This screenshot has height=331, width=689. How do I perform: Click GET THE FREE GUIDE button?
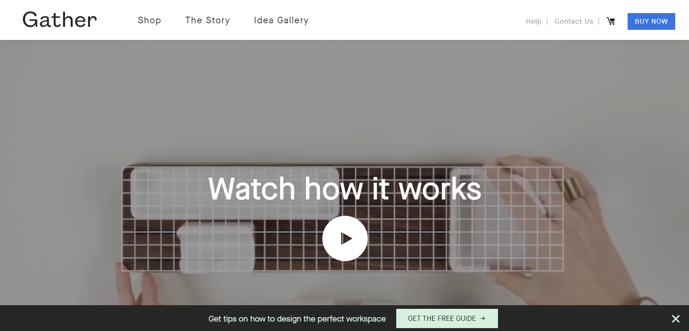[447, 318]
